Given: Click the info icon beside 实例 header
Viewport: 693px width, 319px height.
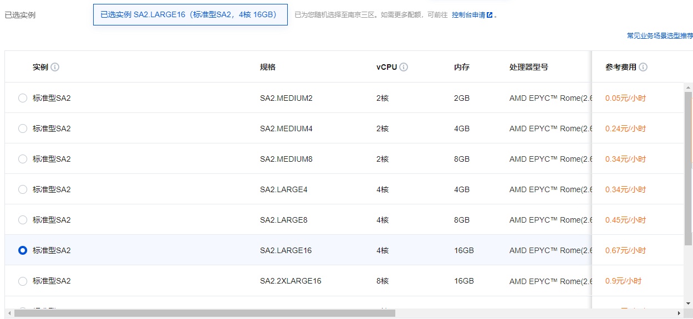Looking at the screenshot, I should coord(54,66).
